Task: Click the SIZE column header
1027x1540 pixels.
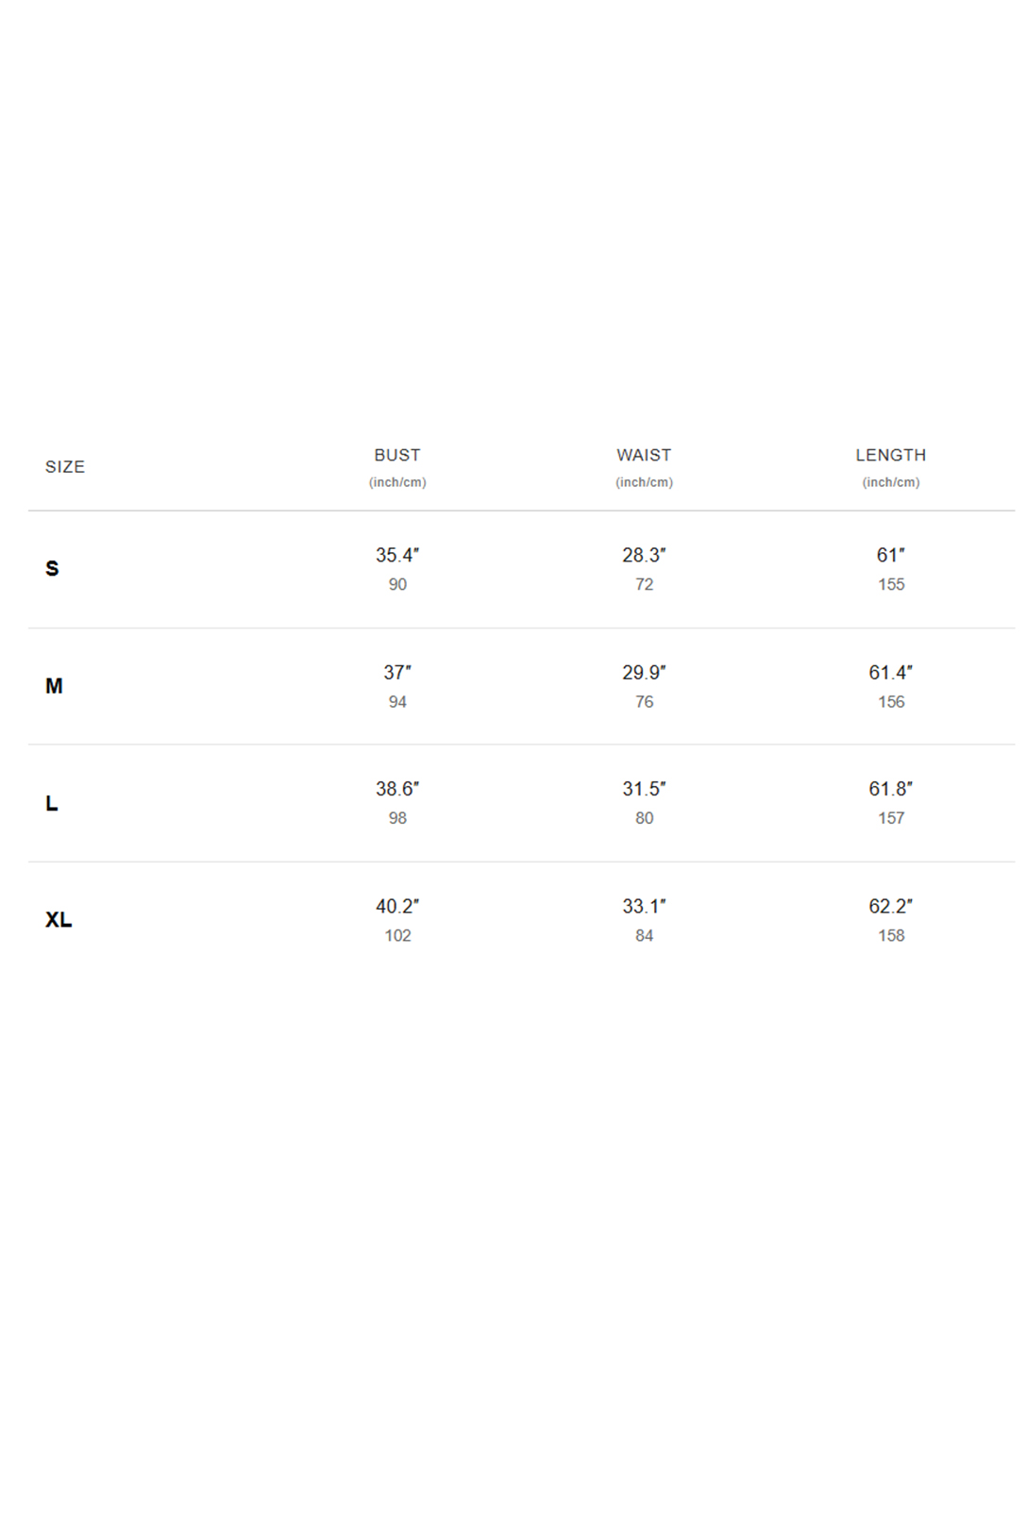Action: (65, 467)
